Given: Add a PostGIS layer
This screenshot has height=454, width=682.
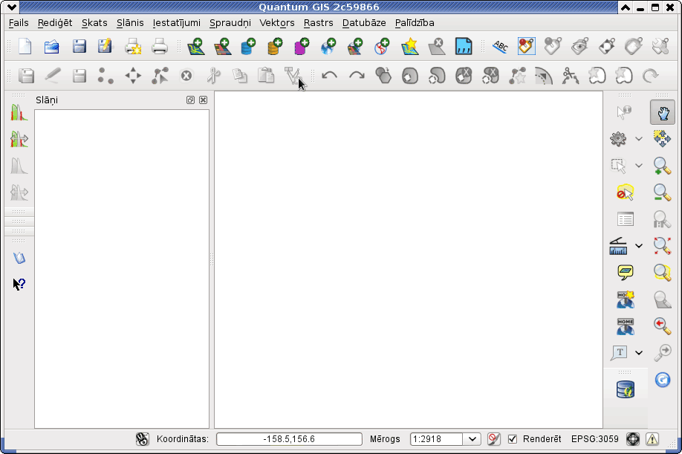Looking at the screenshot, I should point(248,46).
